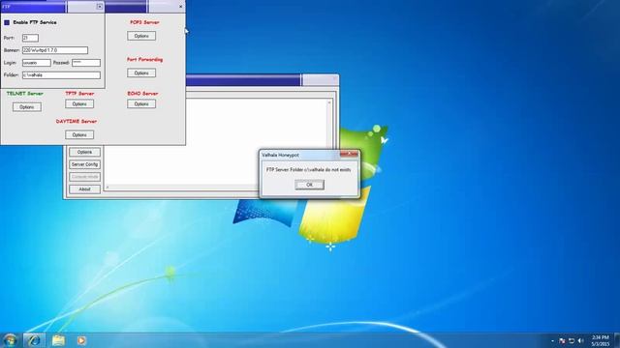Show hidden system tray icons
Viewport: 620px width, 348px height.
pyautogui.click(x=552, y=341)
